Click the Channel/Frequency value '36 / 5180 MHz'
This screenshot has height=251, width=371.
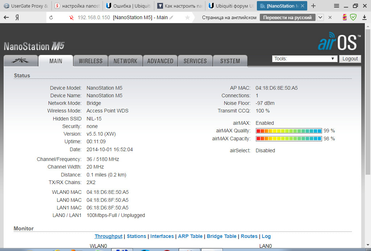[103, 159]
